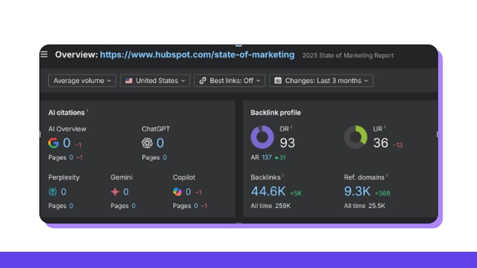Open the Changes: Last 3 months dropdown
This screenshot has width=477, height=268.
pos(321,80)
